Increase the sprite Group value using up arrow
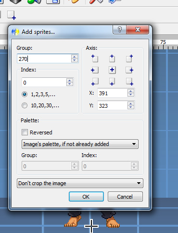 pyautogui.click(x=74, y=57)
